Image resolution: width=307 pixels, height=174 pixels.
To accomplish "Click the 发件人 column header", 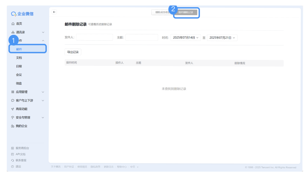I will [x=189, y=63].
